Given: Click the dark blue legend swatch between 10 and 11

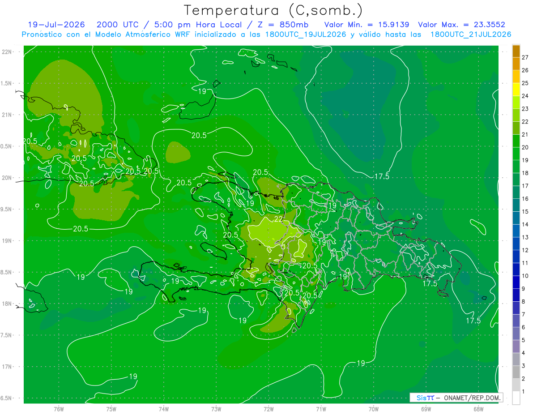Looking at the screenshot, I should pyautogui.click(x=516, y=270).
